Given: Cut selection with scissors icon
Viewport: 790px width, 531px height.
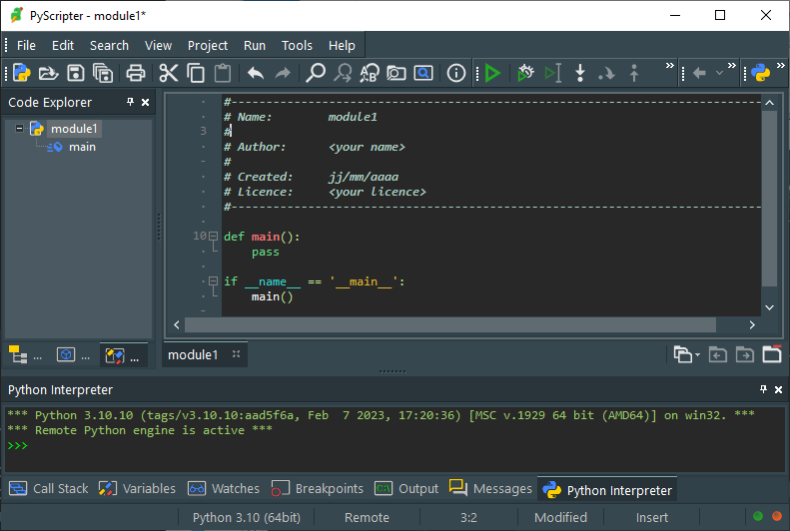Looking at the screenshot, I should click(168, 73).
